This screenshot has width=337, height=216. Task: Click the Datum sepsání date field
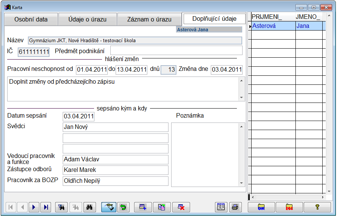coord(79,116)
